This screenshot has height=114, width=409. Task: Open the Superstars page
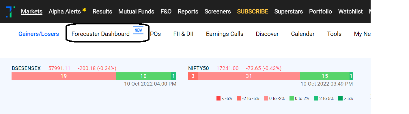tap(289, 11)
